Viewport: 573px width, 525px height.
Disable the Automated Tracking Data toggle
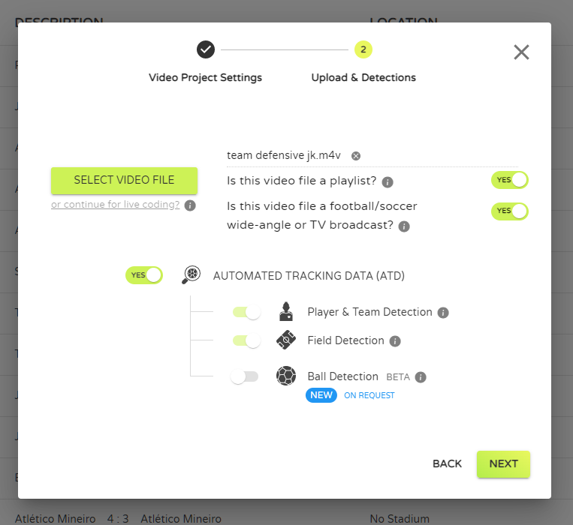click(x=144, y=275)
